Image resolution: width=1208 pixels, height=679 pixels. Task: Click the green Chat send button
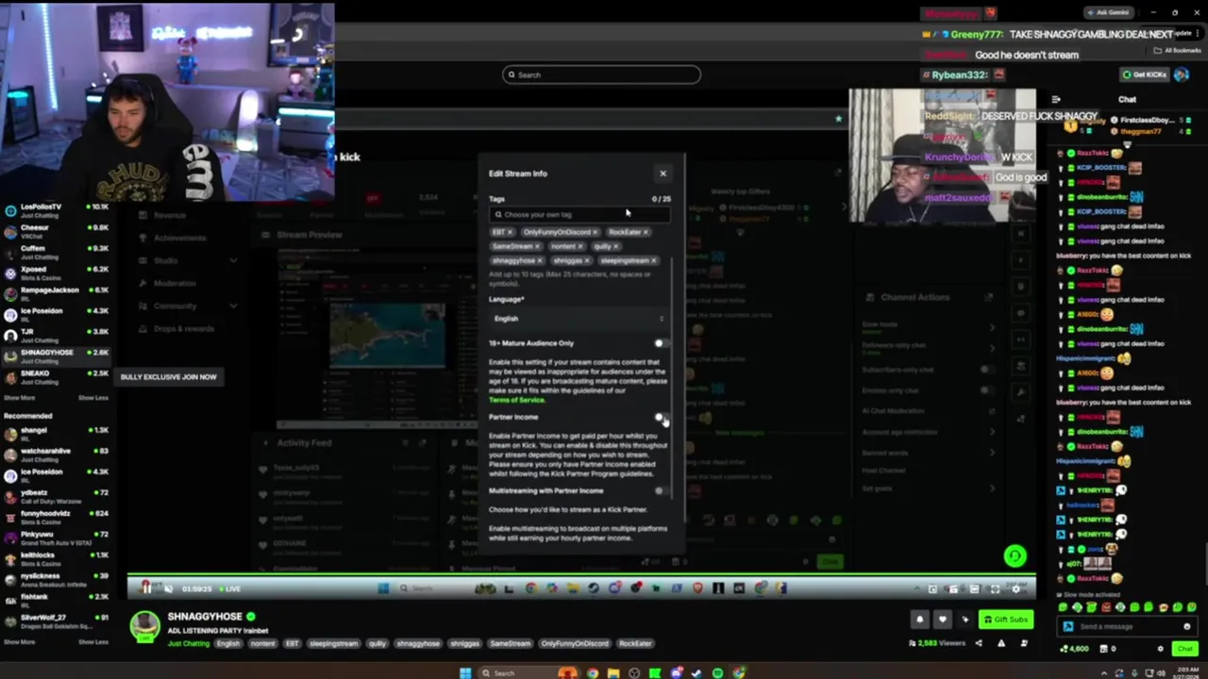click(1184, 649)
